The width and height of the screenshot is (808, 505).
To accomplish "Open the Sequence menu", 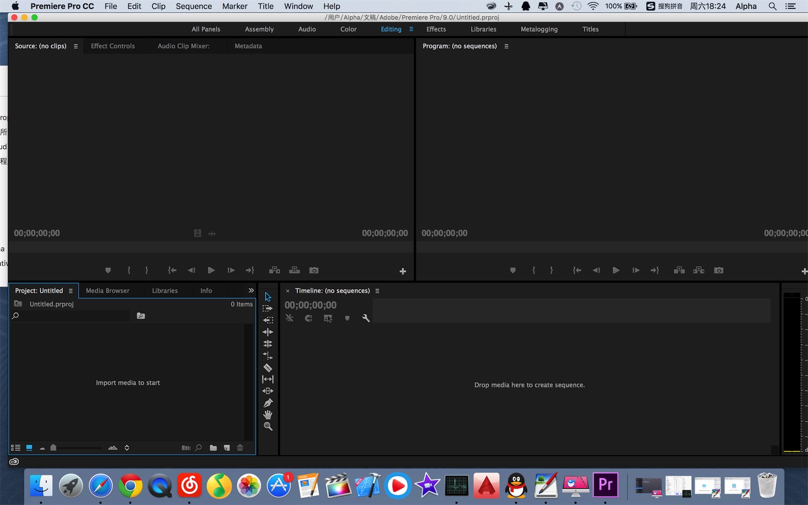I will [x=194, y=6].
